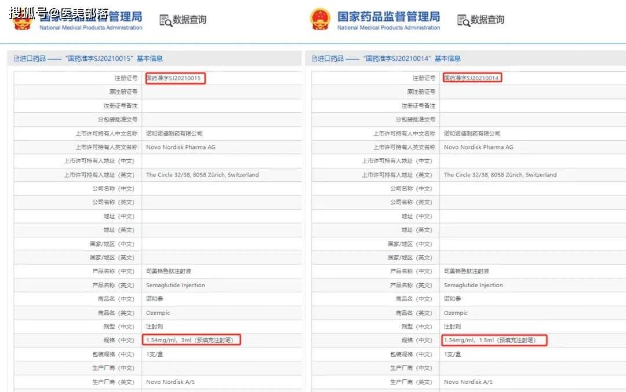Click 司美格鲁肽注射液 in the SJ20210015 table
This screenshot has height=392, width=626.
click(169, 271)
